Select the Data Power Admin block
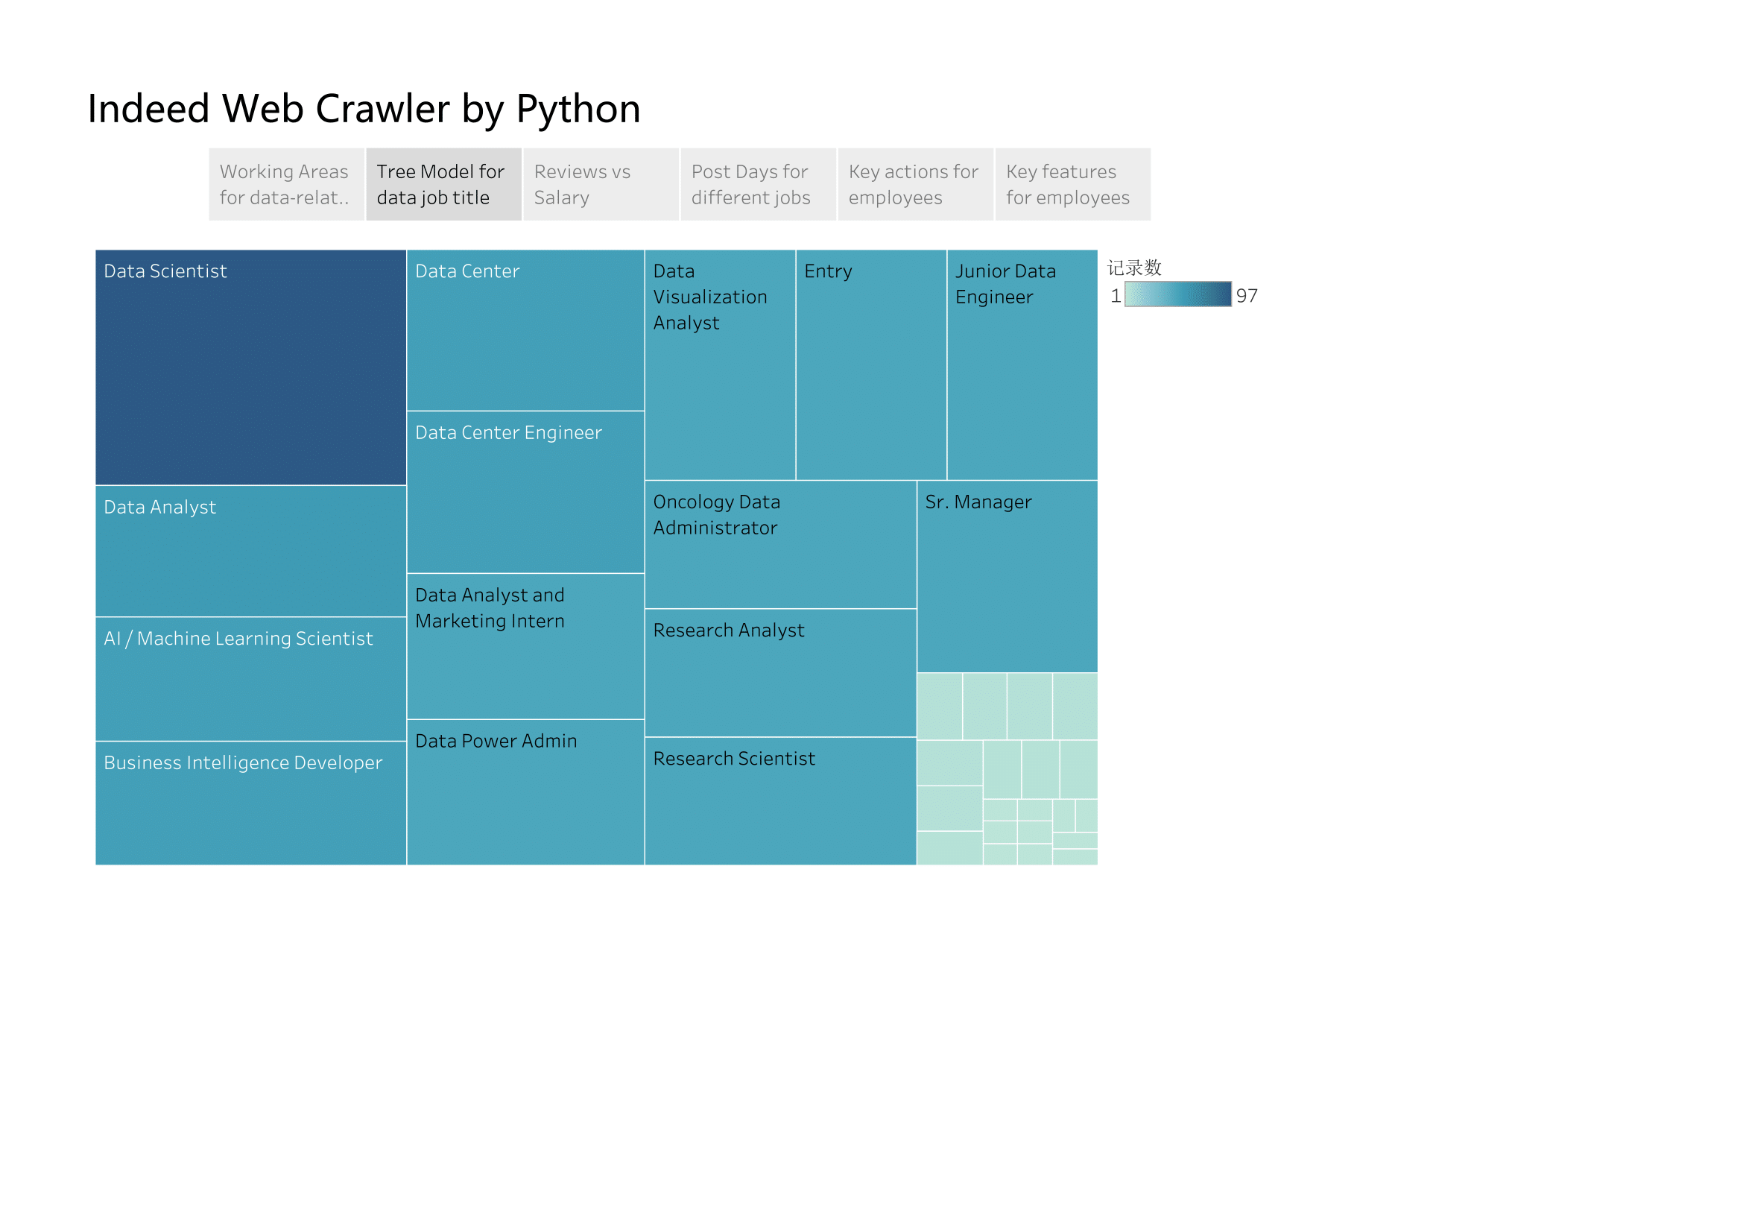This screenshot has height=1232, width=1743. click(x=525, y=792)
